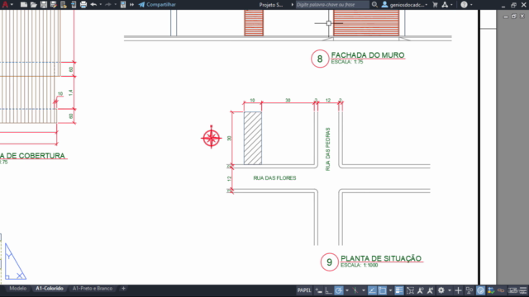Click the circled number 8 view tag
This screenshot has width=529, height=297.
[320, 59]
